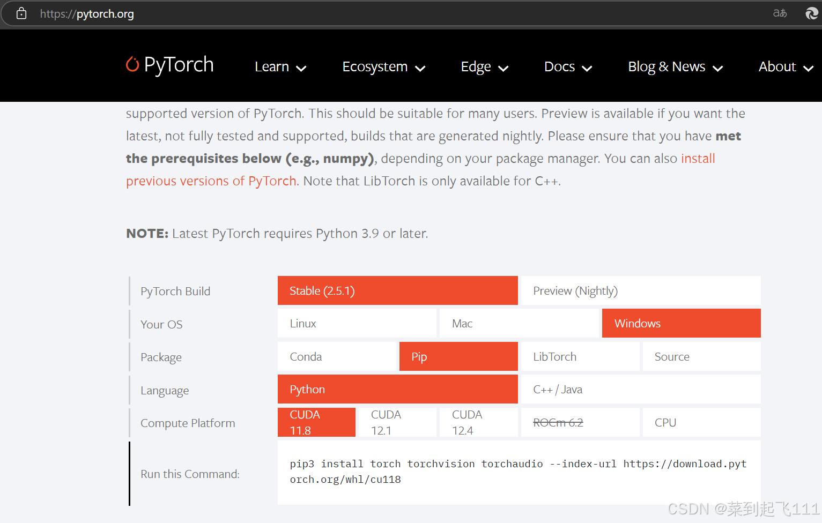Click the 'Language' row label
Viewport: 822px width, 523px height.
pos(165,391)
